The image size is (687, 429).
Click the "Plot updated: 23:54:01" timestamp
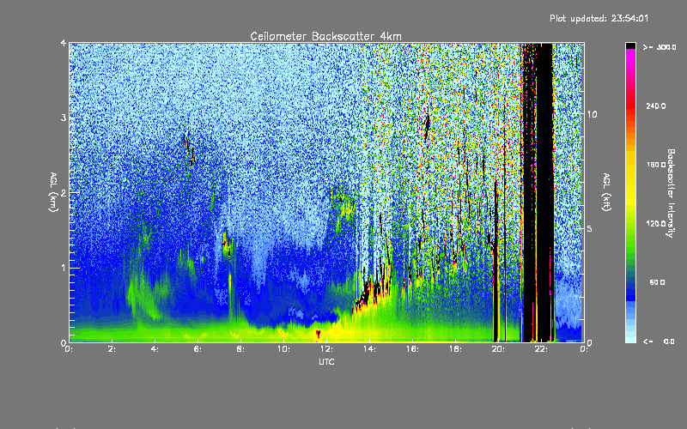point(599,18)
